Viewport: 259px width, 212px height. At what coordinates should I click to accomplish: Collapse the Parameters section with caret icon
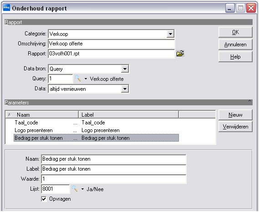point(249,101)
